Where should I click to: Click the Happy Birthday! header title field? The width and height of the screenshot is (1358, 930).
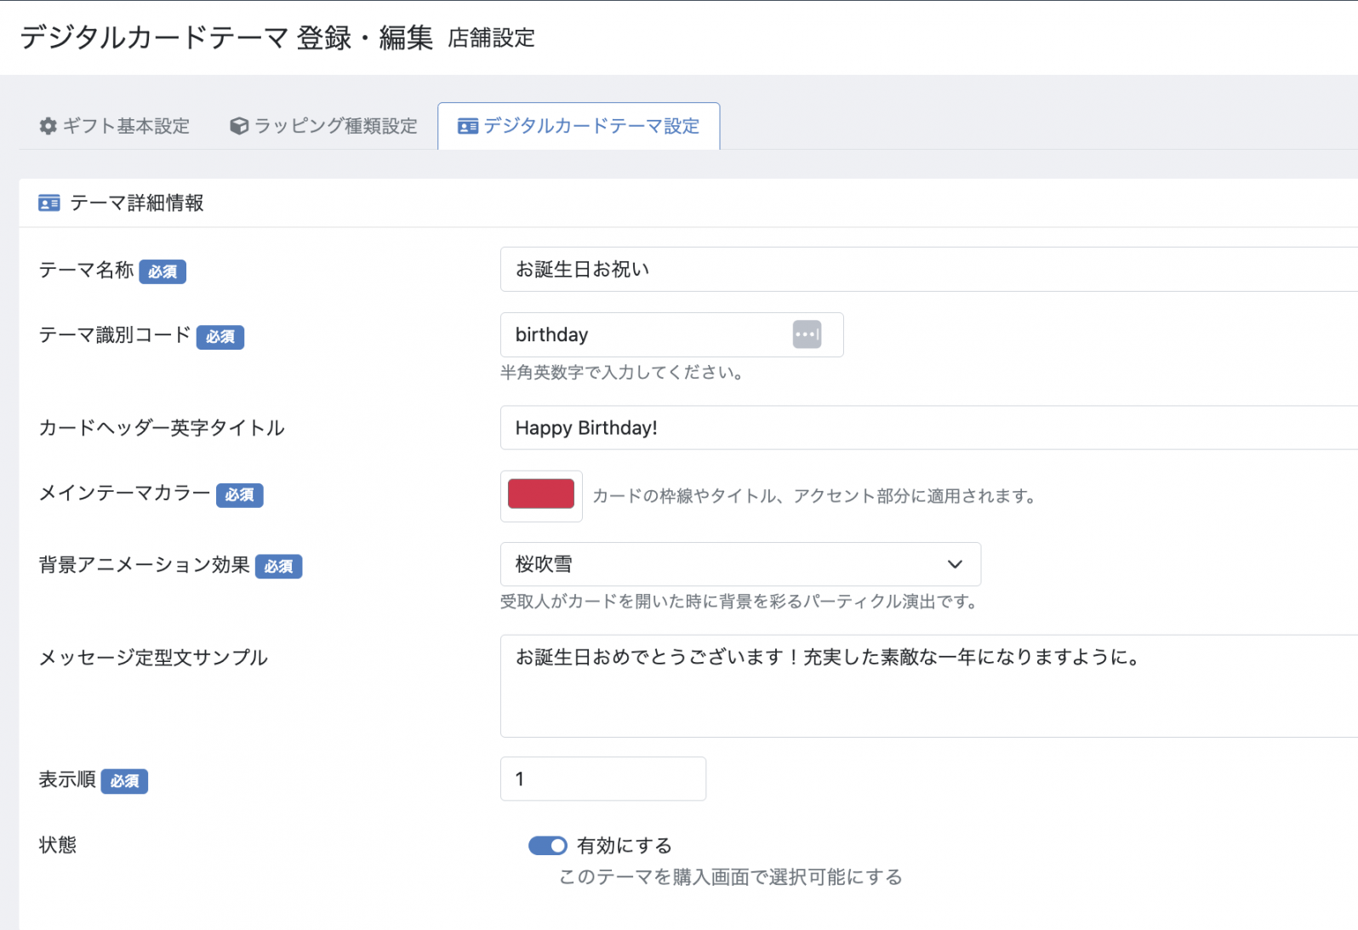[x=929, y=427]
